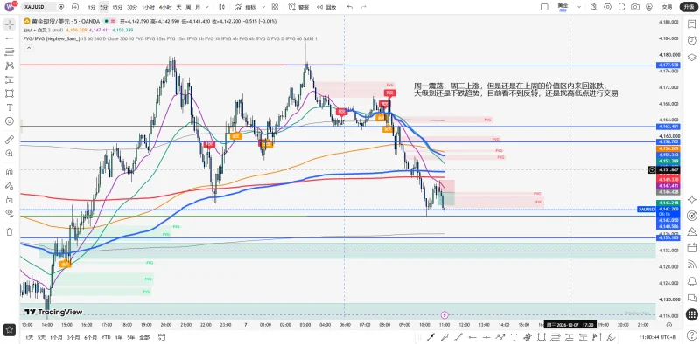Screen dimensions: 700x344
Task: Click the user profile avatar W
Action: pos(10,7)
